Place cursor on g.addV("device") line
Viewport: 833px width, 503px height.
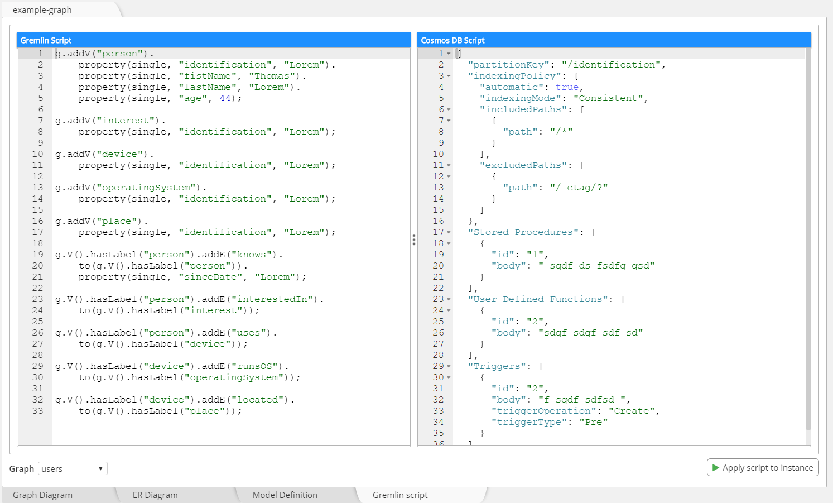tap(105, 154)
